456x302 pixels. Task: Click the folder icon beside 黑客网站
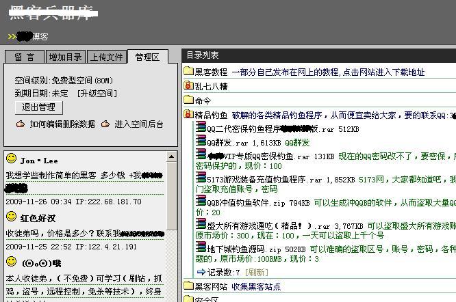click(188, 286)
